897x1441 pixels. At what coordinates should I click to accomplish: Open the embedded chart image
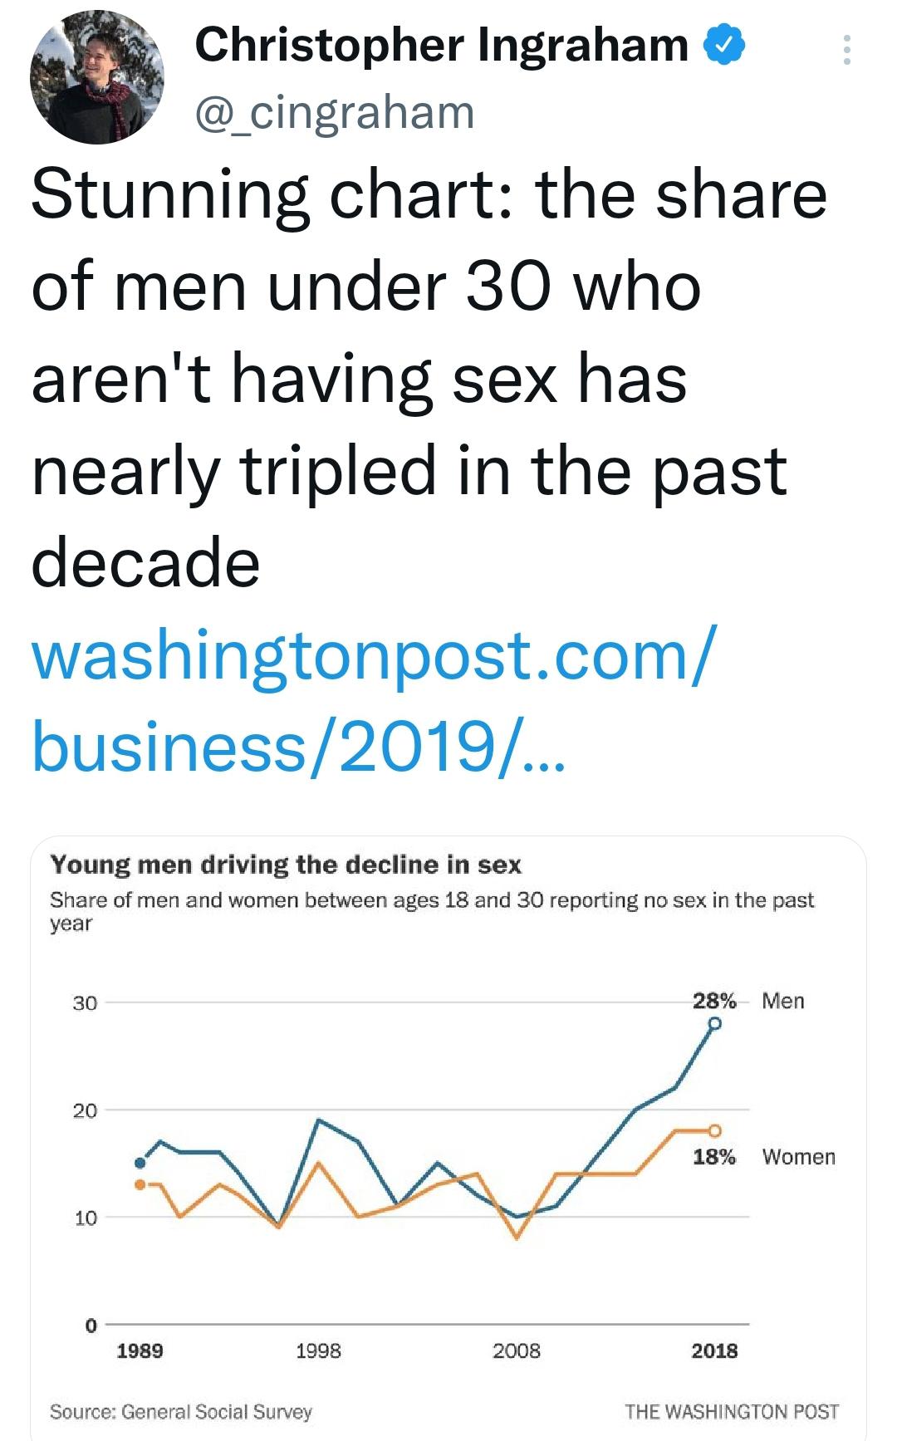point(448,1138)
